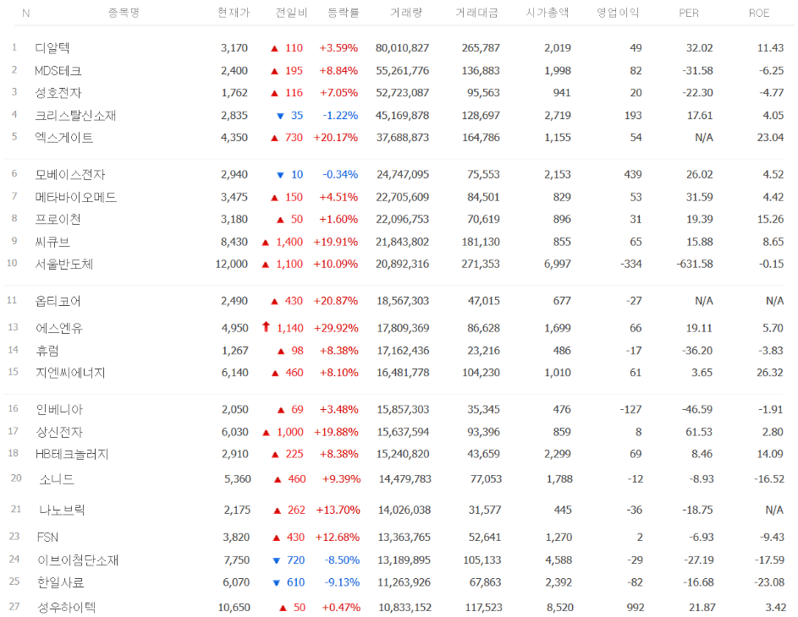Open the 프로이천 stock row
Viewport: 798px width, 617px height.
pyautogui.click(x=58, y=219)
